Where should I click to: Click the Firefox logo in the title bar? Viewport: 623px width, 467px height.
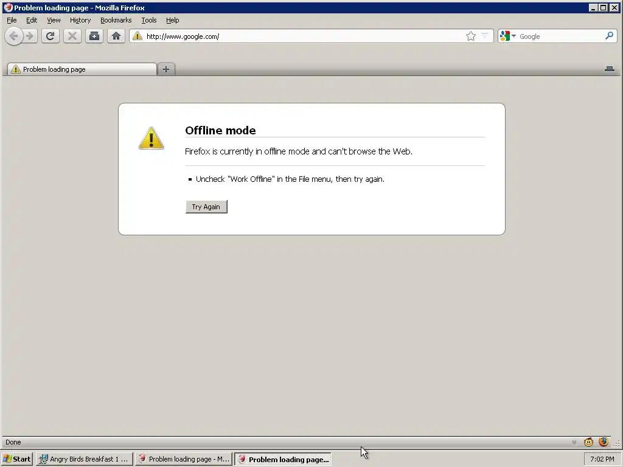tap(7, 7)
